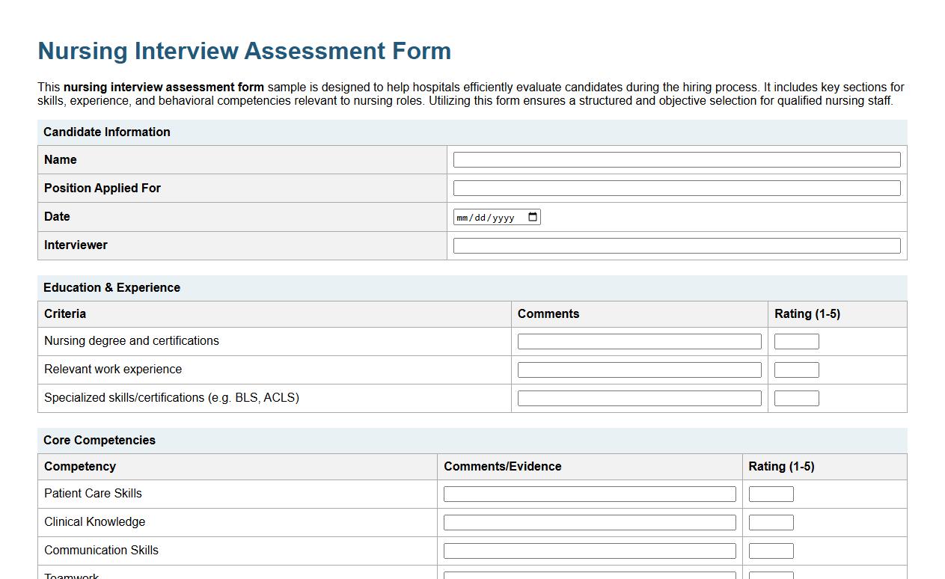Click the Comments field for Specialized skills/certifications

point(639,397)
